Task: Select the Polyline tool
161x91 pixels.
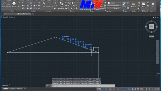Action: click(8, 5)
